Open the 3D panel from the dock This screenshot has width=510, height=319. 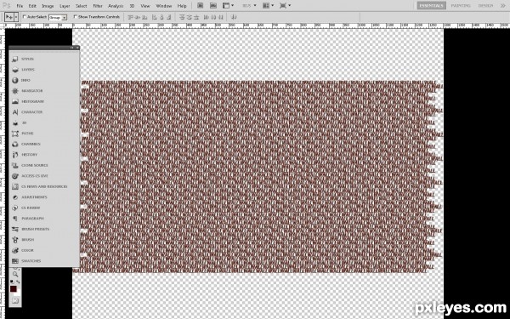coord(20,122)
